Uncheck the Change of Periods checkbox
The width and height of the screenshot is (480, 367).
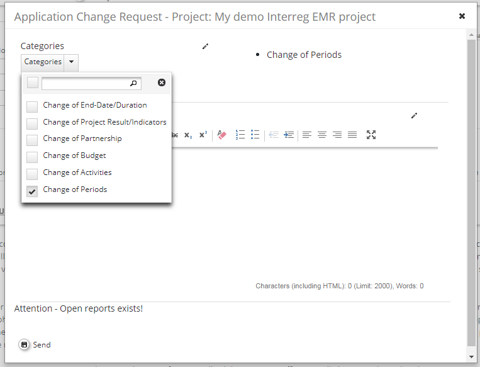click(x=32, y=191)
